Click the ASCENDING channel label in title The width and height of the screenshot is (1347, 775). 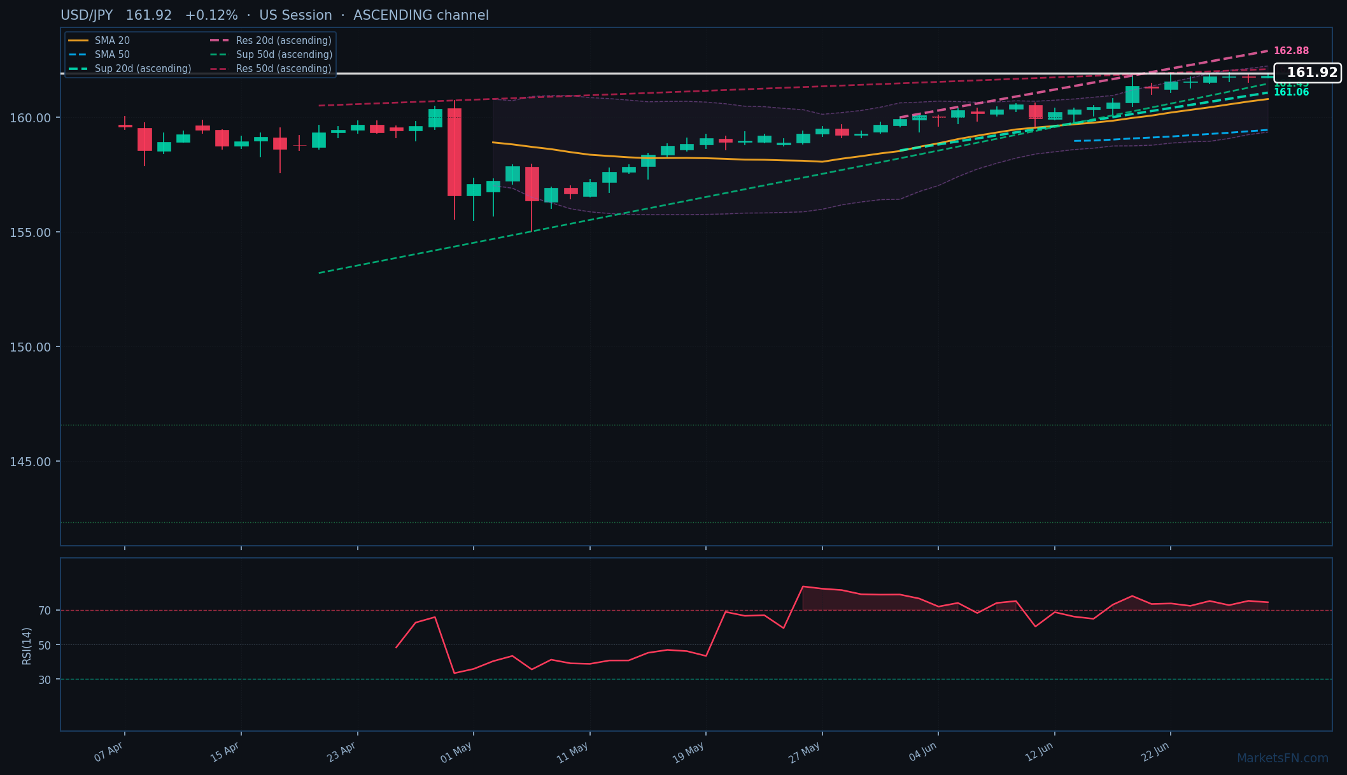tap(421, 15)
